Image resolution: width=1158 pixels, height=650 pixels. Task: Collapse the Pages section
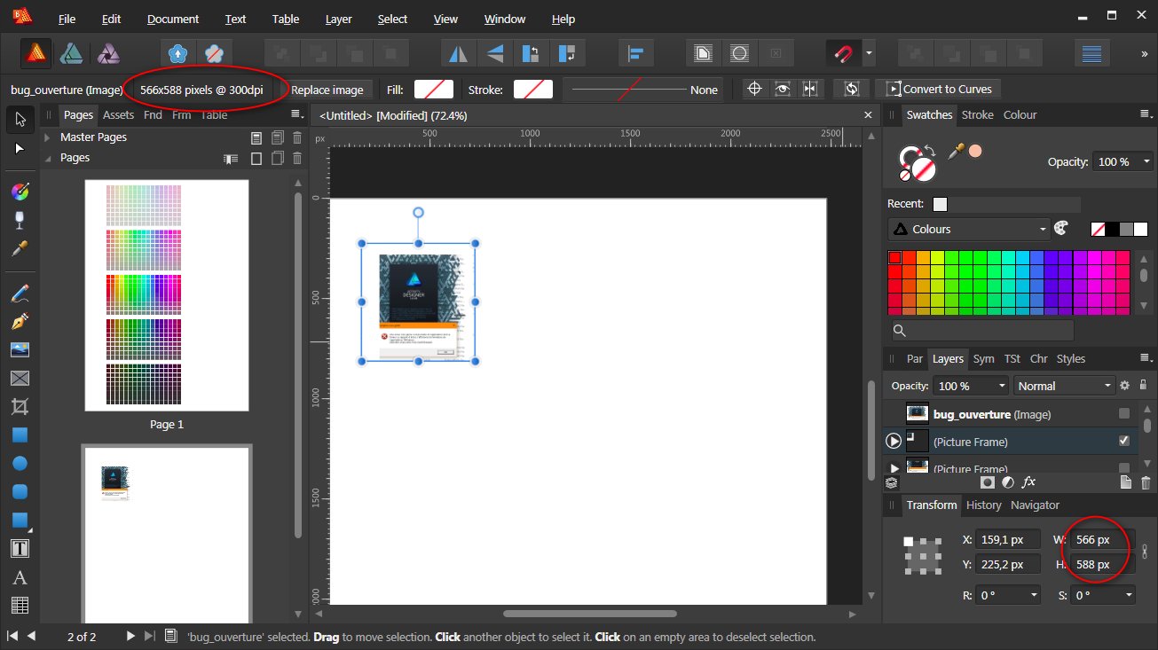click(47, 158)
